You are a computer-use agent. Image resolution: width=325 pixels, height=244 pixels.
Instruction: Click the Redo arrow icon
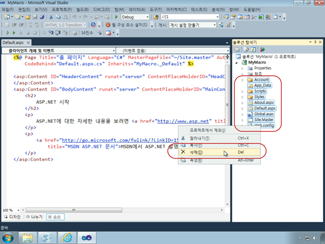(x=85, y=17)
